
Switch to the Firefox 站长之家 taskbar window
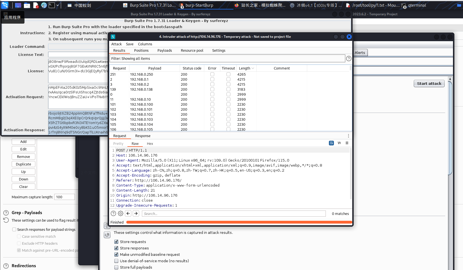pyautogui.click(x=260, y=5)
